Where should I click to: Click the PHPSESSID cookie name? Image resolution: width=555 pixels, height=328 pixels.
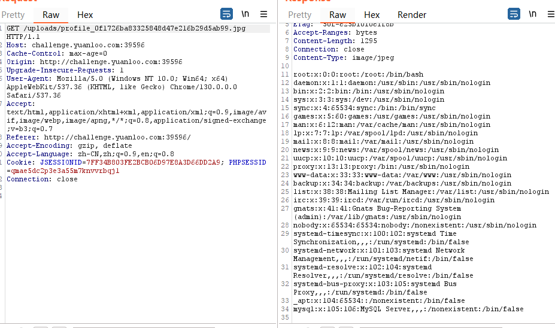click(247, 162)
